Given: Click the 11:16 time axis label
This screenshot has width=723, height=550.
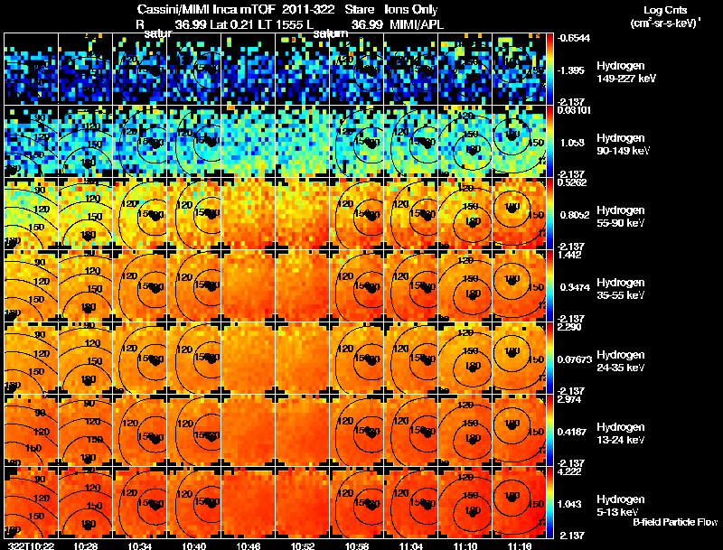Looking at the screenshot, I should [519, 545].
